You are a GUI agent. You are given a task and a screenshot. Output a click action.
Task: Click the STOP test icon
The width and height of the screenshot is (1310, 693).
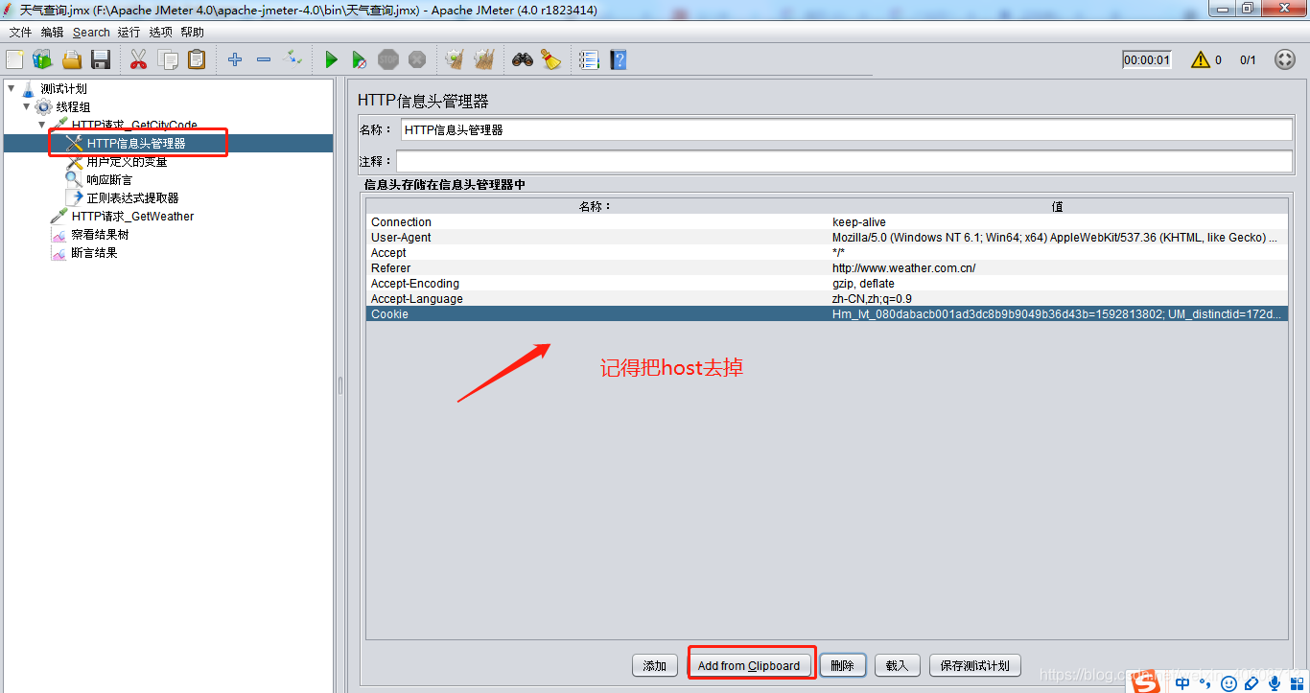387,59
